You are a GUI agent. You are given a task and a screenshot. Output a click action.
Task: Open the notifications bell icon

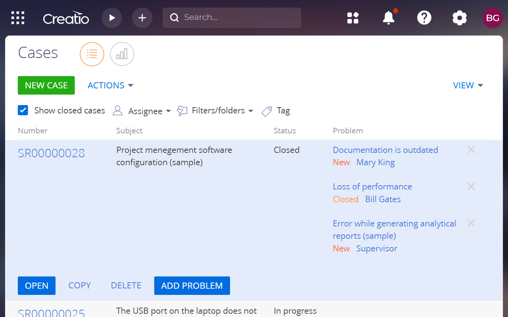point(388,18)
